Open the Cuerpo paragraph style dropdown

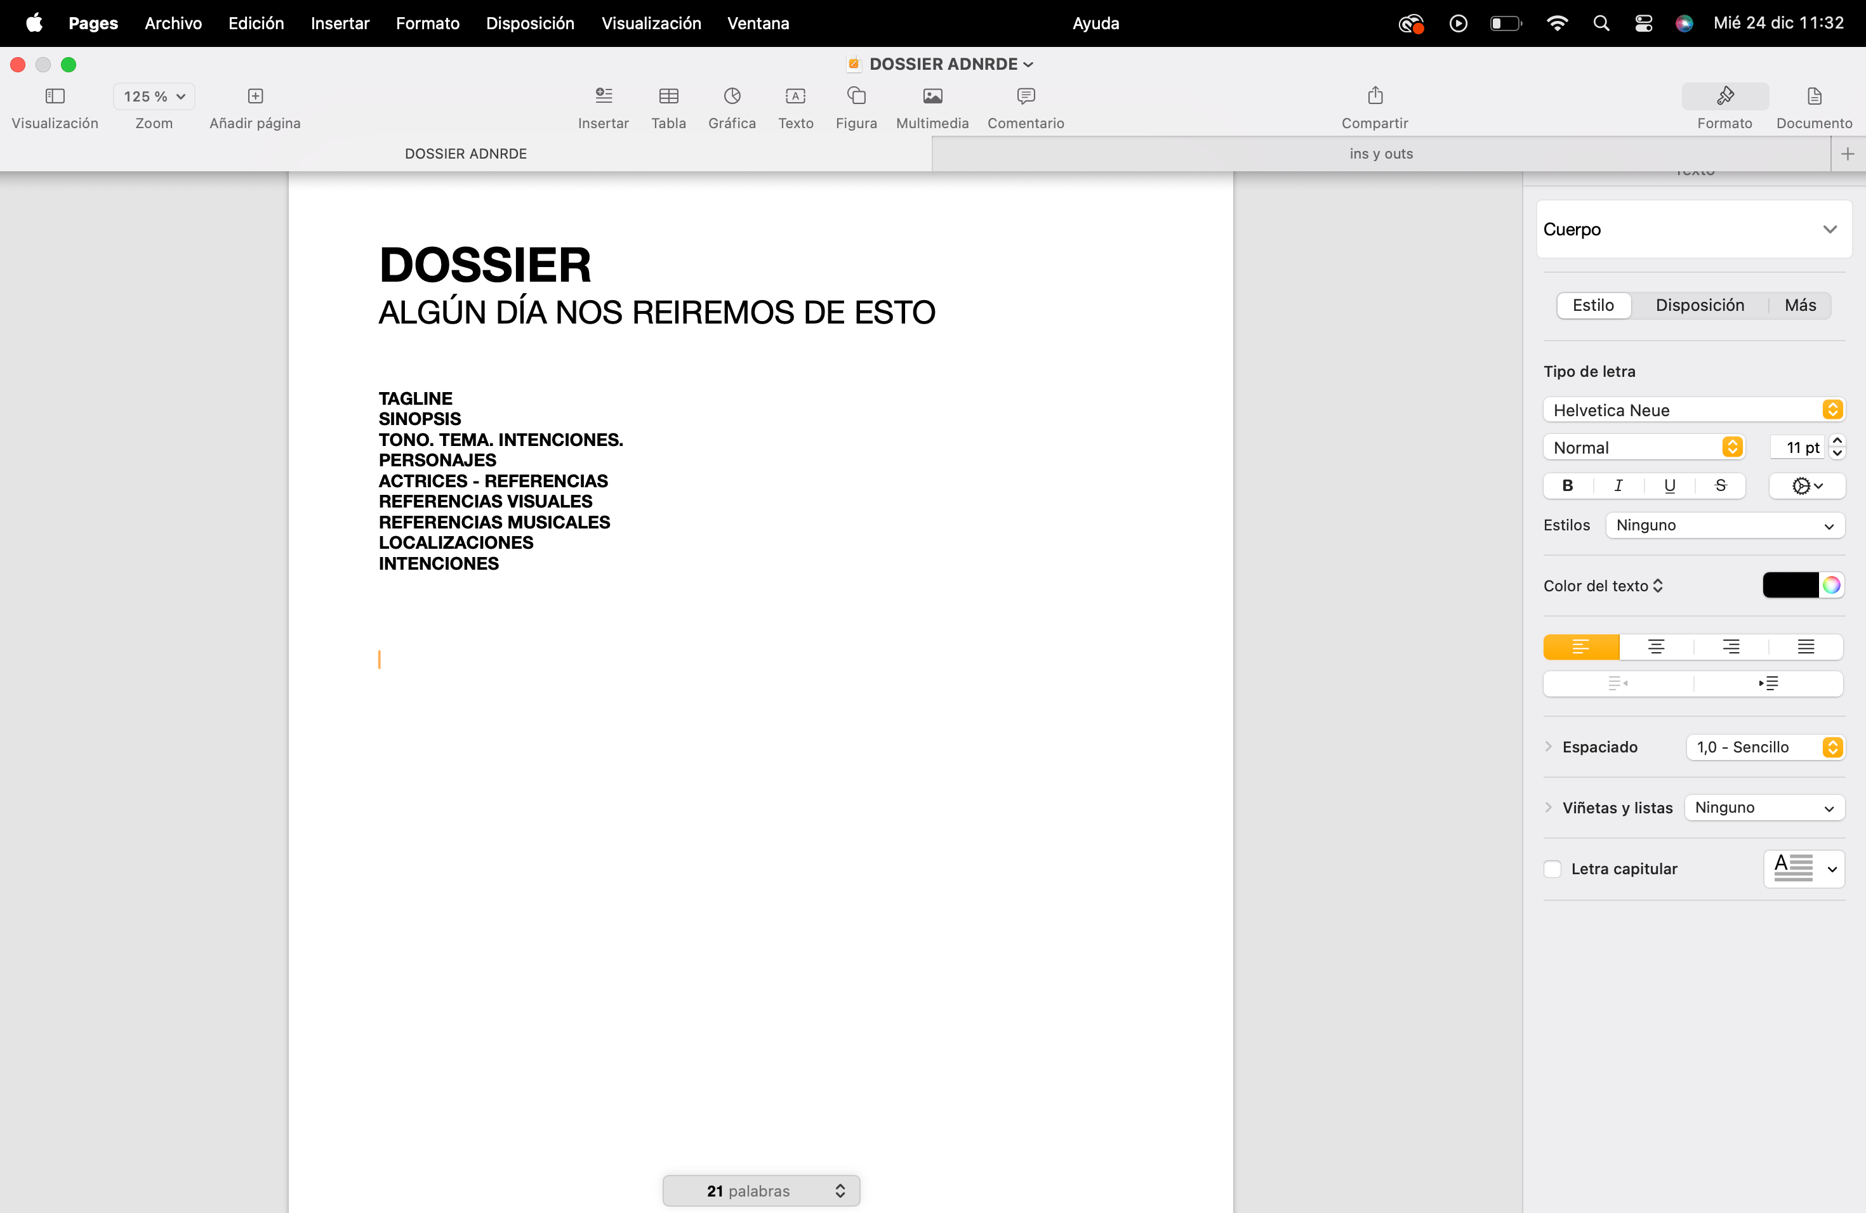tap(1693, 230)
